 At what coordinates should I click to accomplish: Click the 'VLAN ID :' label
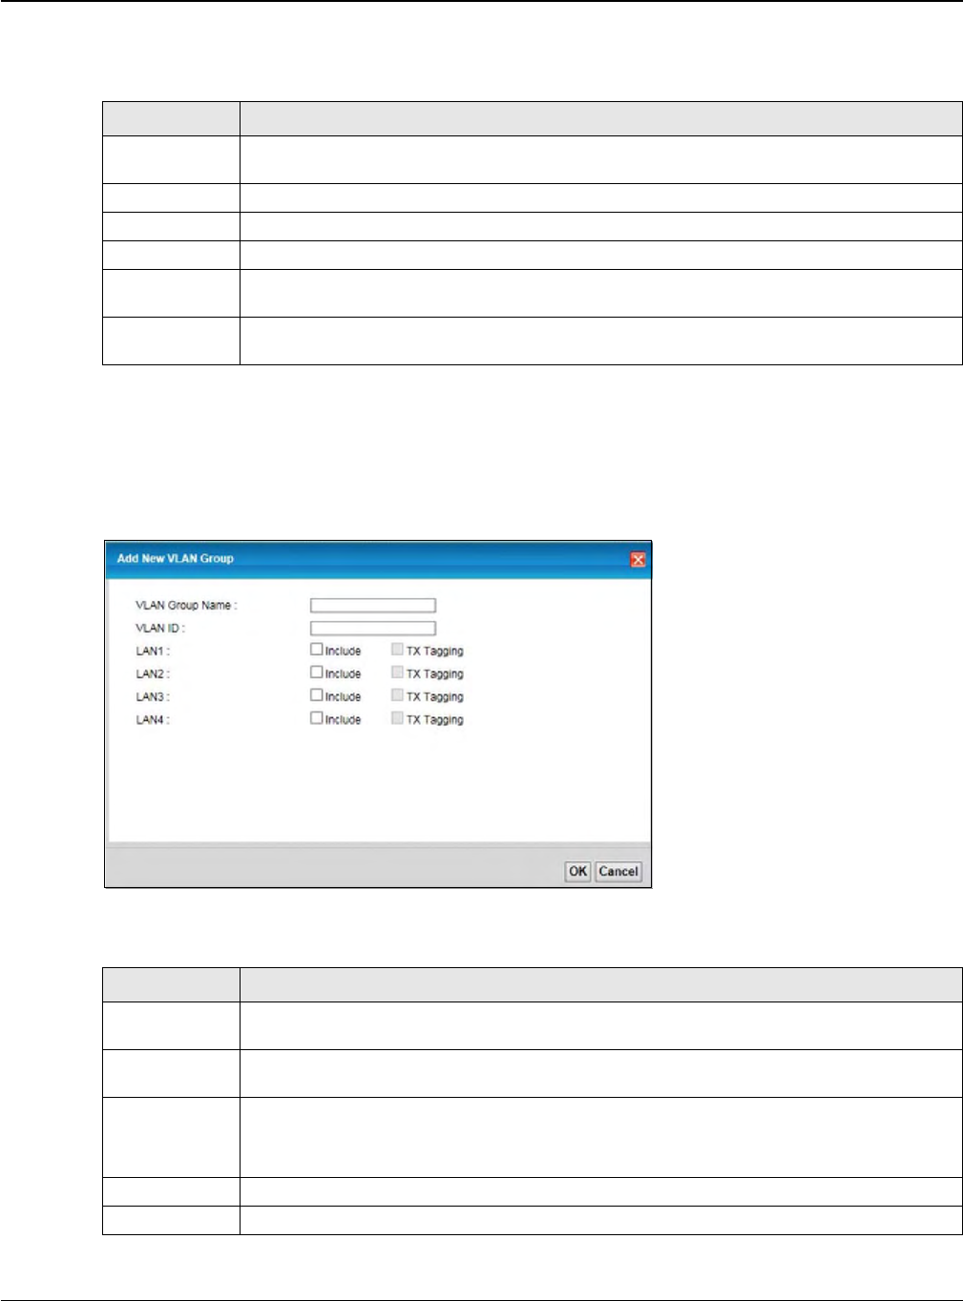point(160,629)
